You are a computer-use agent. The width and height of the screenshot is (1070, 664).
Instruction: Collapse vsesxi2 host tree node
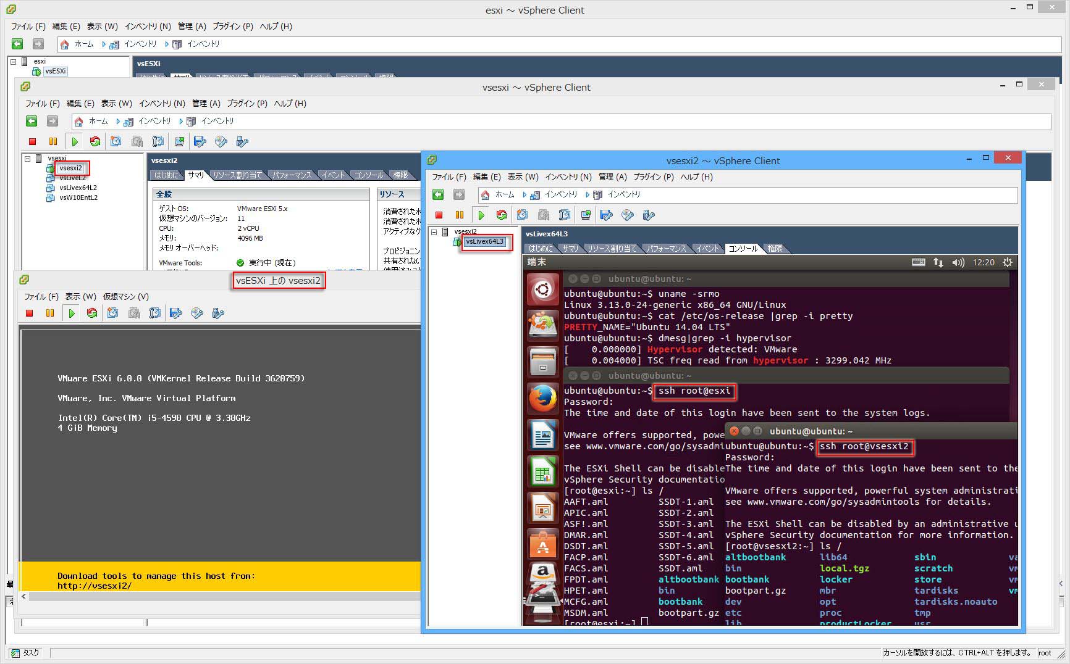434,232
